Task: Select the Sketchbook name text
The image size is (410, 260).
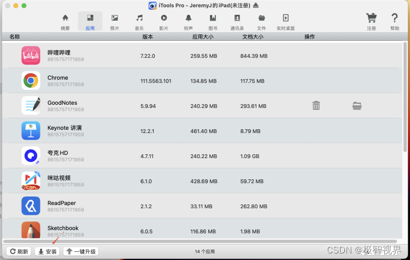Action: [63, 228]
